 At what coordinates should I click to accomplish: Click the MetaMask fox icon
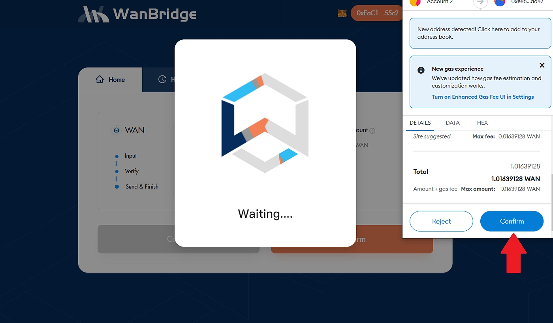pyautogui.click(x=342, y=13)
